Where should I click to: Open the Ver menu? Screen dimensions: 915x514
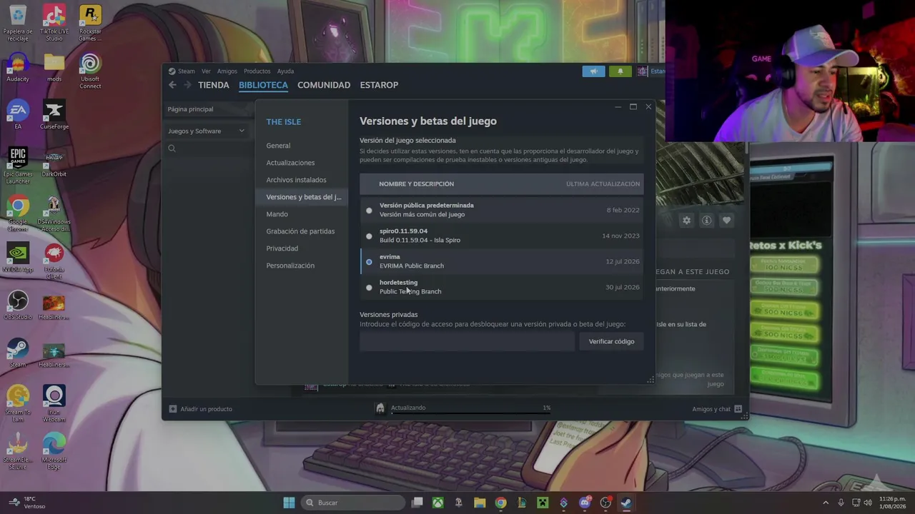206,71
